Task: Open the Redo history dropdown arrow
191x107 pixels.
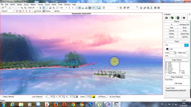Action: coord(18,8)
